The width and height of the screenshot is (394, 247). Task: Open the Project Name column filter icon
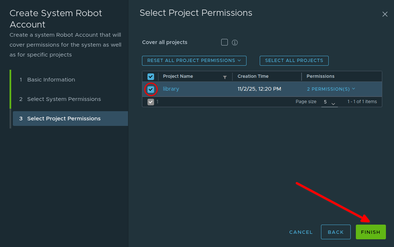tap(225, 77)
